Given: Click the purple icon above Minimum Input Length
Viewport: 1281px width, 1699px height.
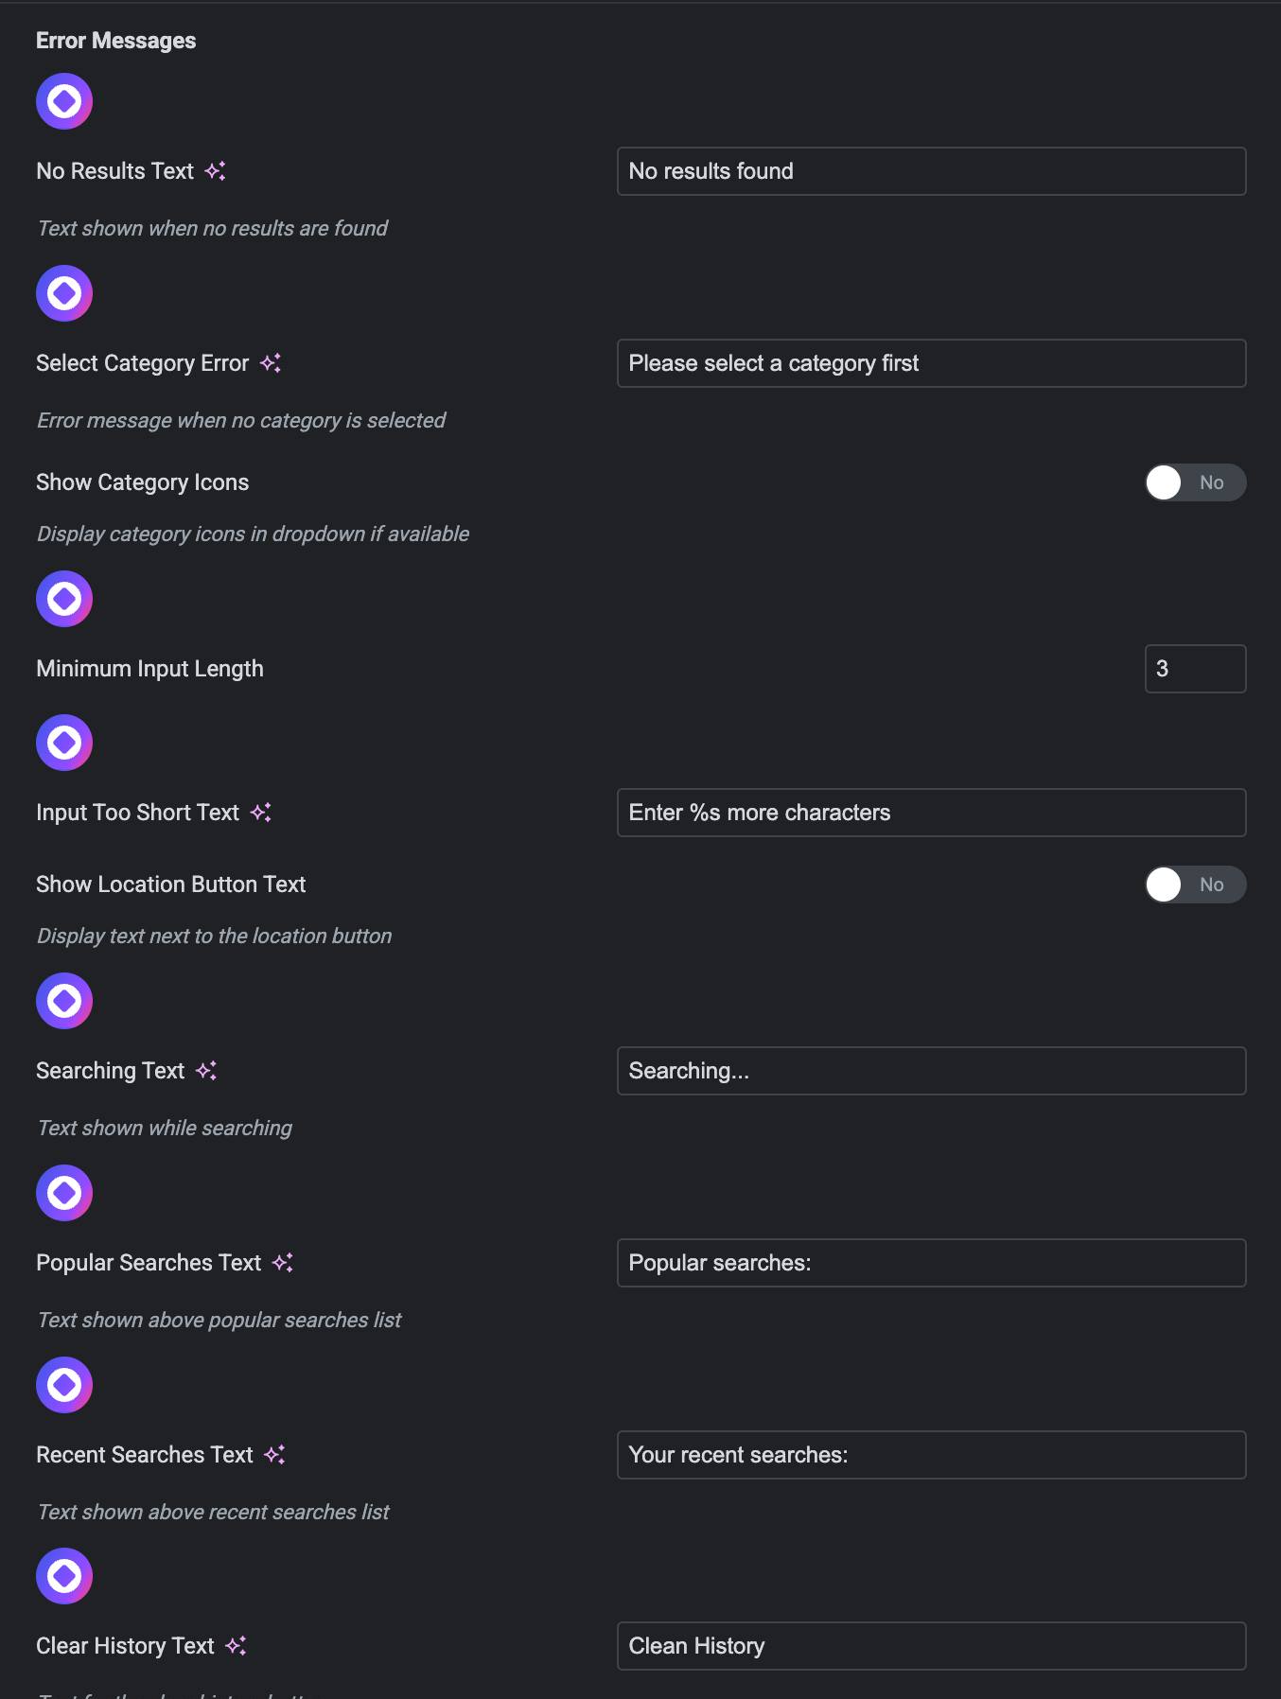Looking at the screenshot, I should coord(64,599).
